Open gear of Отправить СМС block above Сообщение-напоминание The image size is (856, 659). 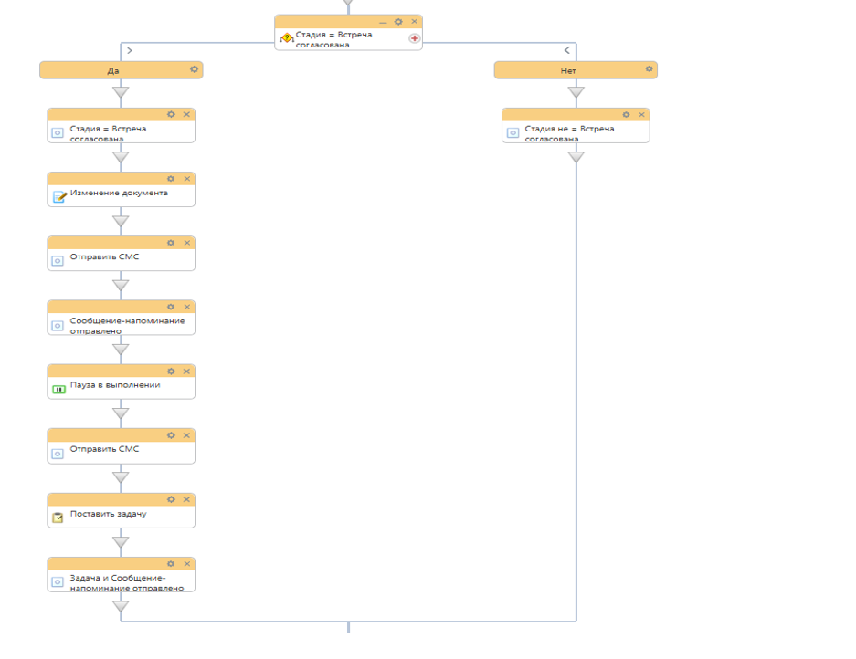click(x=171, y=243)
